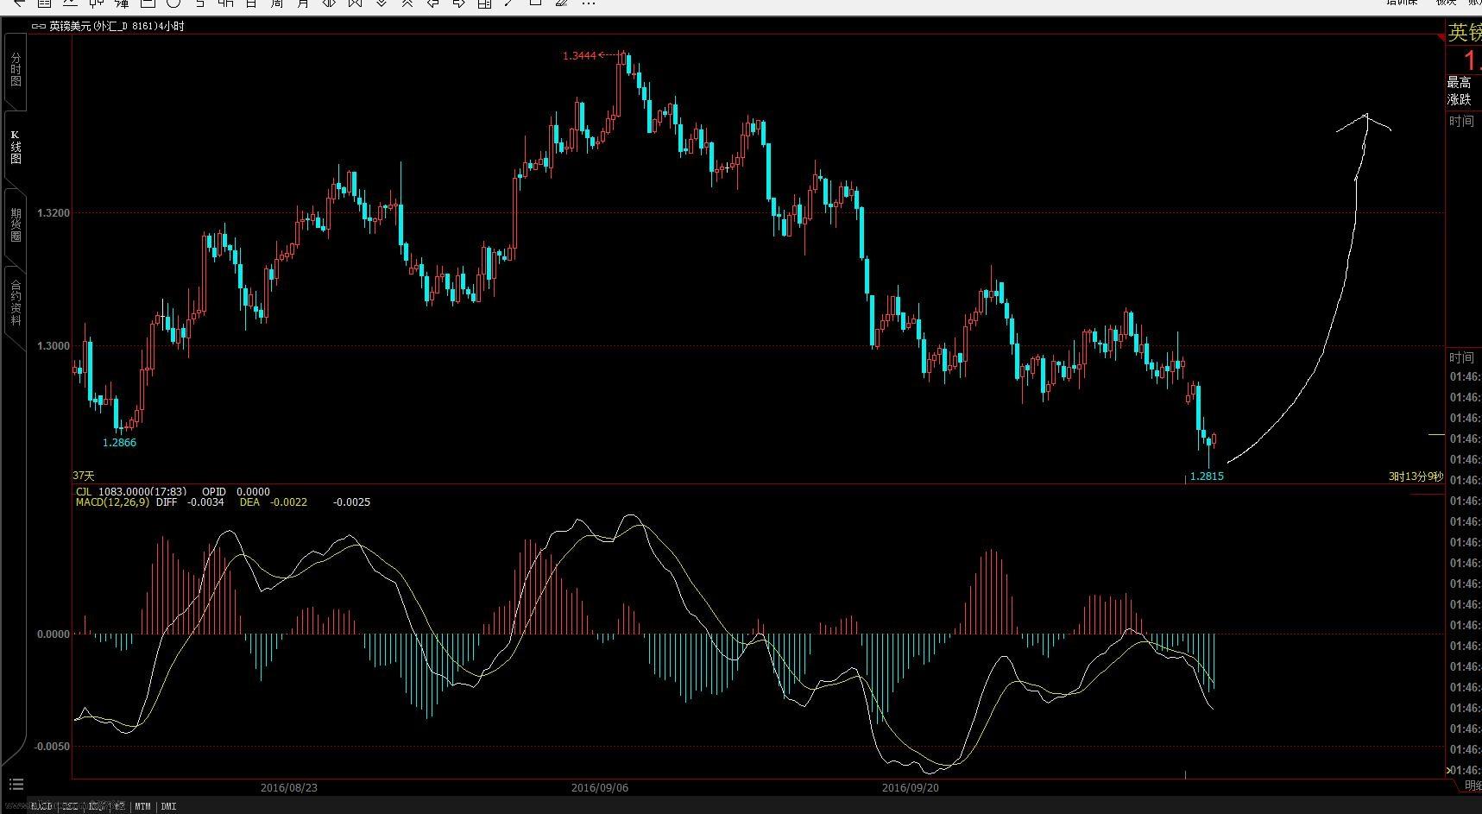1482x814 pixels.
Task: Switch to the K线图 side tab
Action: 16,148
